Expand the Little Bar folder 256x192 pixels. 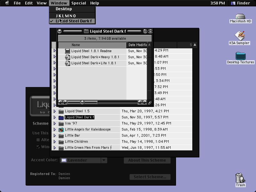55,135
